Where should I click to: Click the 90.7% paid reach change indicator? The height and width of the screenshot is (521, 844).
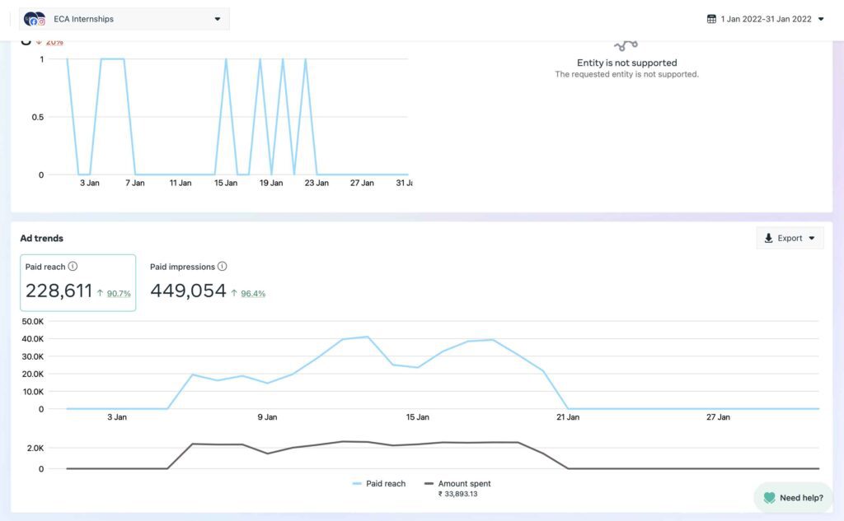coord(114,293)
